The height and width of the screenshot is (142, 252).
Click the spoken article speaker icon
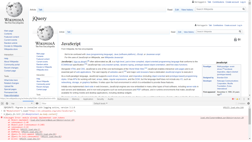point(240,40)
